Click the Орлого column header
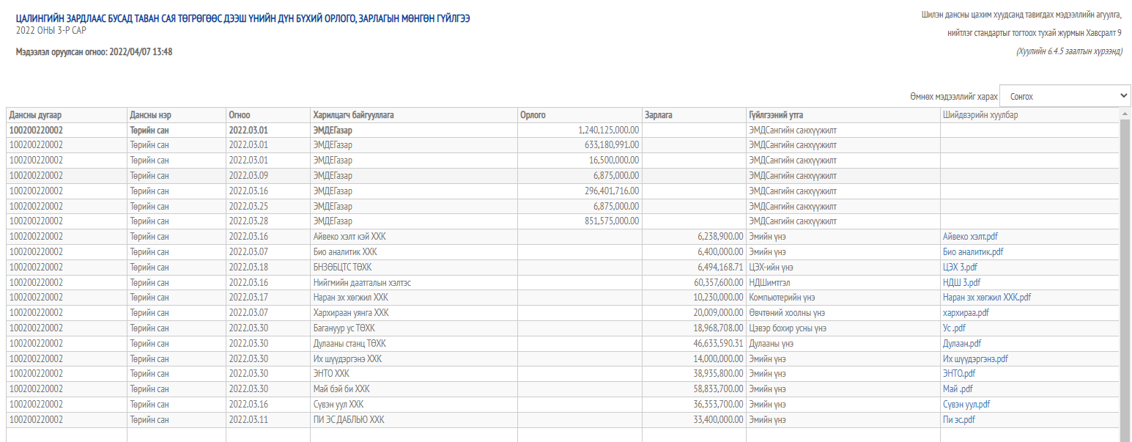The height and width of the screenshot is (442, 1132). (x=533, y=115)
